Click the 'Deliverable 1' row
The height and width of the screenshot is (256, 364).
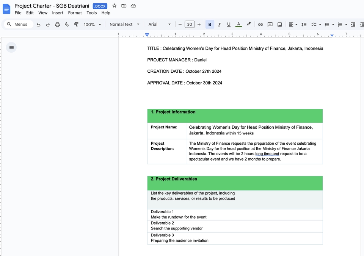click(235, 215)
